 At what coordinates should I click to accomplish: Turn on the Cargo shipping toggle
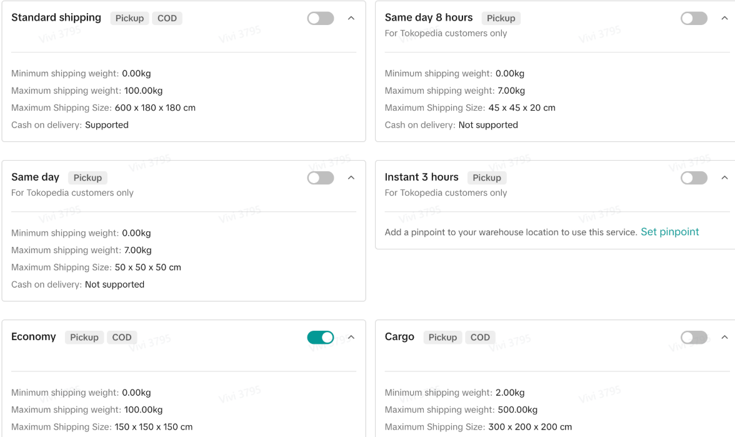coord(694,338)
